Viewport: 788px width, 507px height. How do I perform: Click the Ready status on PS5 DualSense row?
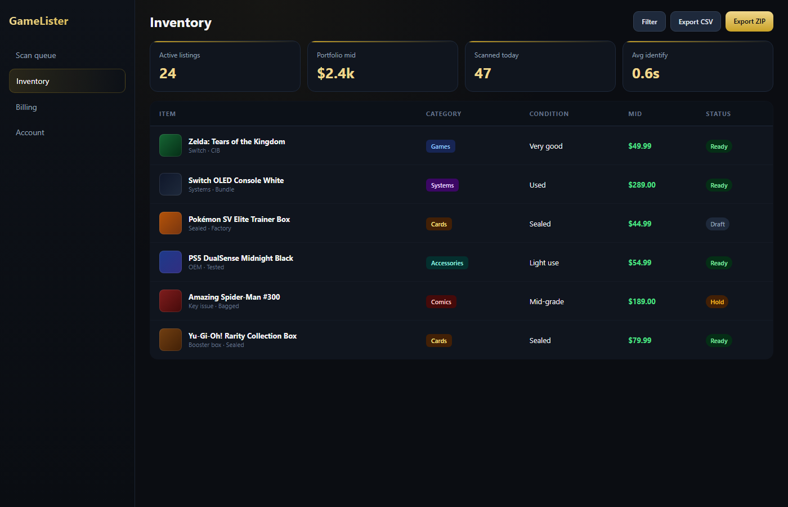click(x=719, y=263)
